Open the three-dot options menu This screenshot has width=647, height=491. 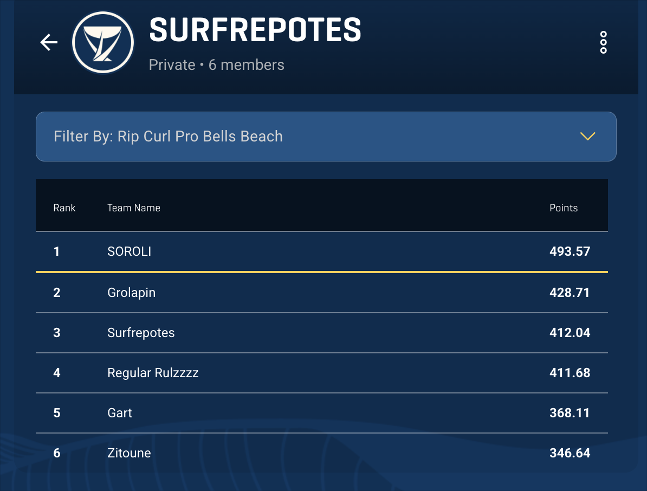click(x=603, y=42)
